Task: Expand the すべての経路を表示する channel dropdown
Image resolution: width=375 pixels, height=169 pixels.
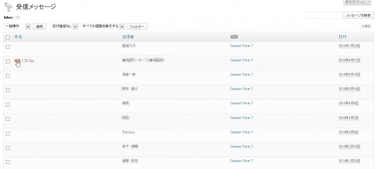Action: [x=103, y=26]
